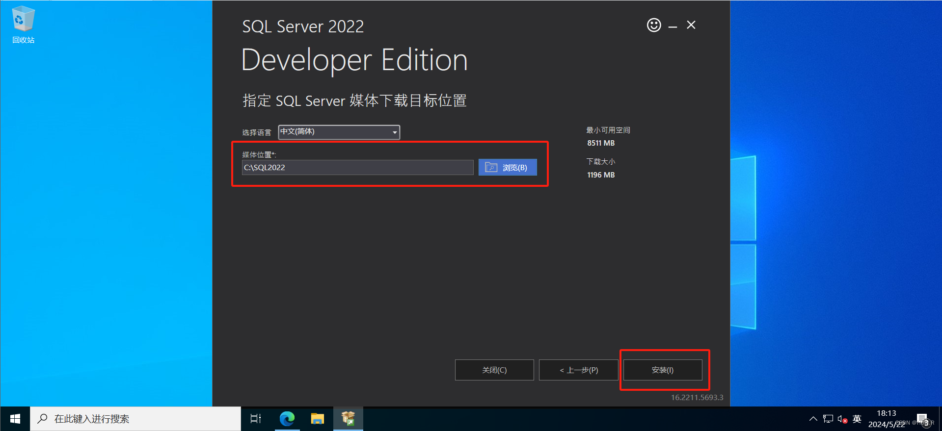The width and height of the screenshot is (942, 431).
Task: Minimize the SQL Server installer window
Action: tap(673, 26)
